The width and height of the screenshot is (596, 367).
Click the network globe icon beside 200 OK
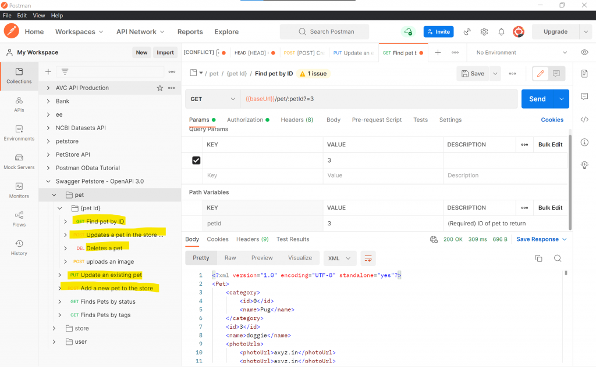pos(434,239)
